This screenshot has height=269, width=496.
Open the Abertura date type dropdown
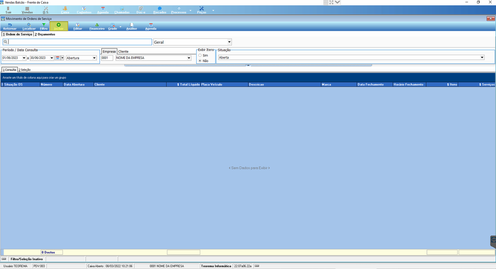click(94, 58)
